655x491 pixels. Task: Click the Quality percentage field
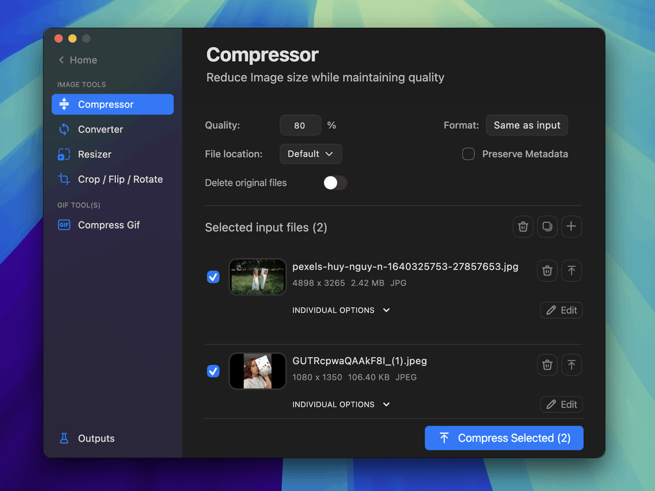coord(300,125)
